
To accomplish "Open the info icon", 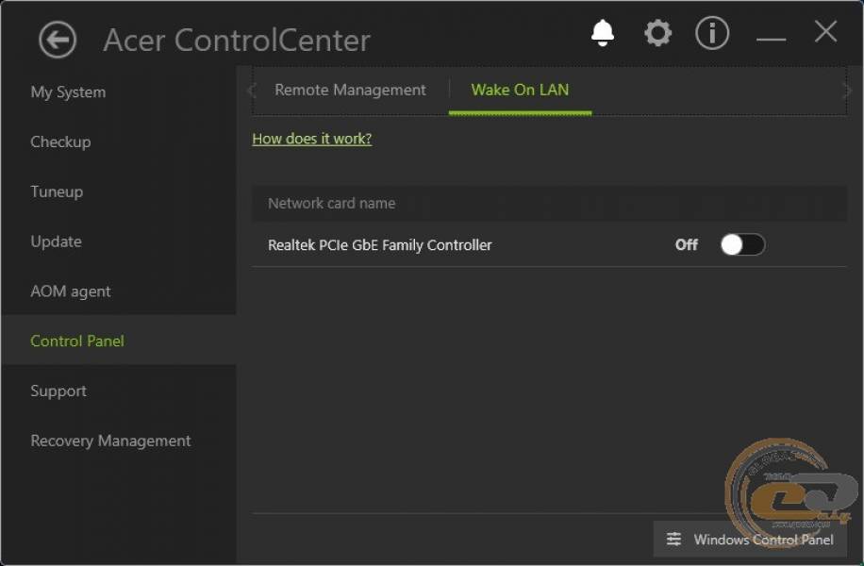I will [x=712, y=33].
